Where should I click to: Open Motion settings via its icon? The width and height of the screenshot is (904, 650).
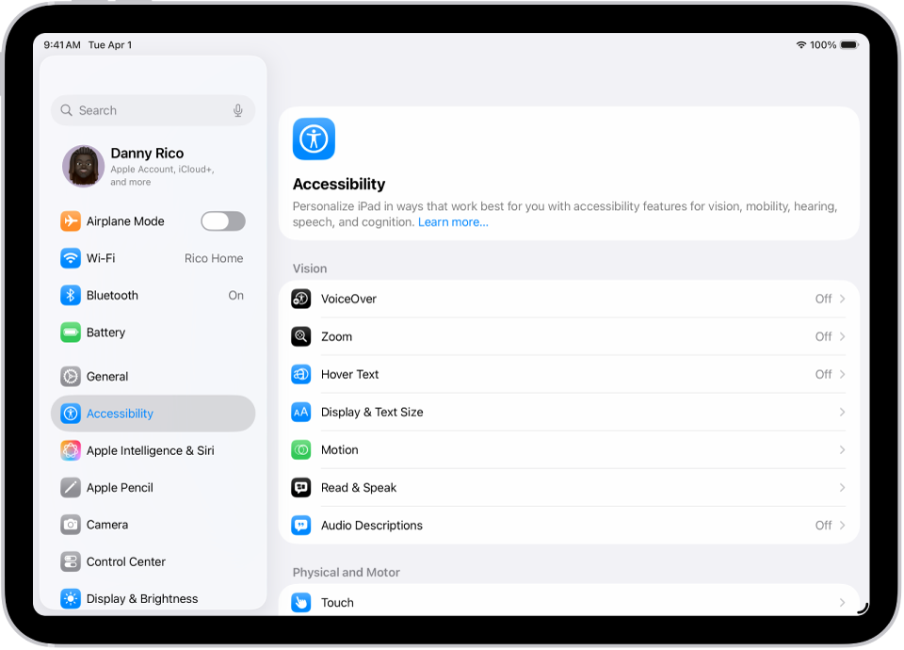pyautogui.click(x=300, y=449)
